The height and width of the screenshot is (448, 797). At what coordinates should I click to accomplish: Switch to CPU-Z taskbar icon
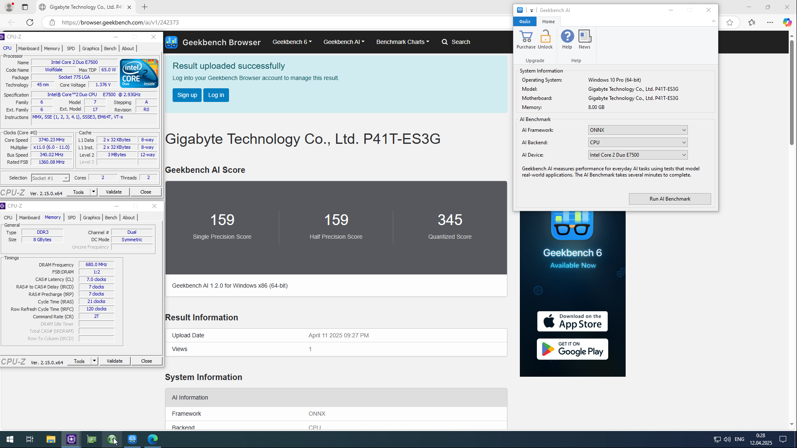(71, 439)
